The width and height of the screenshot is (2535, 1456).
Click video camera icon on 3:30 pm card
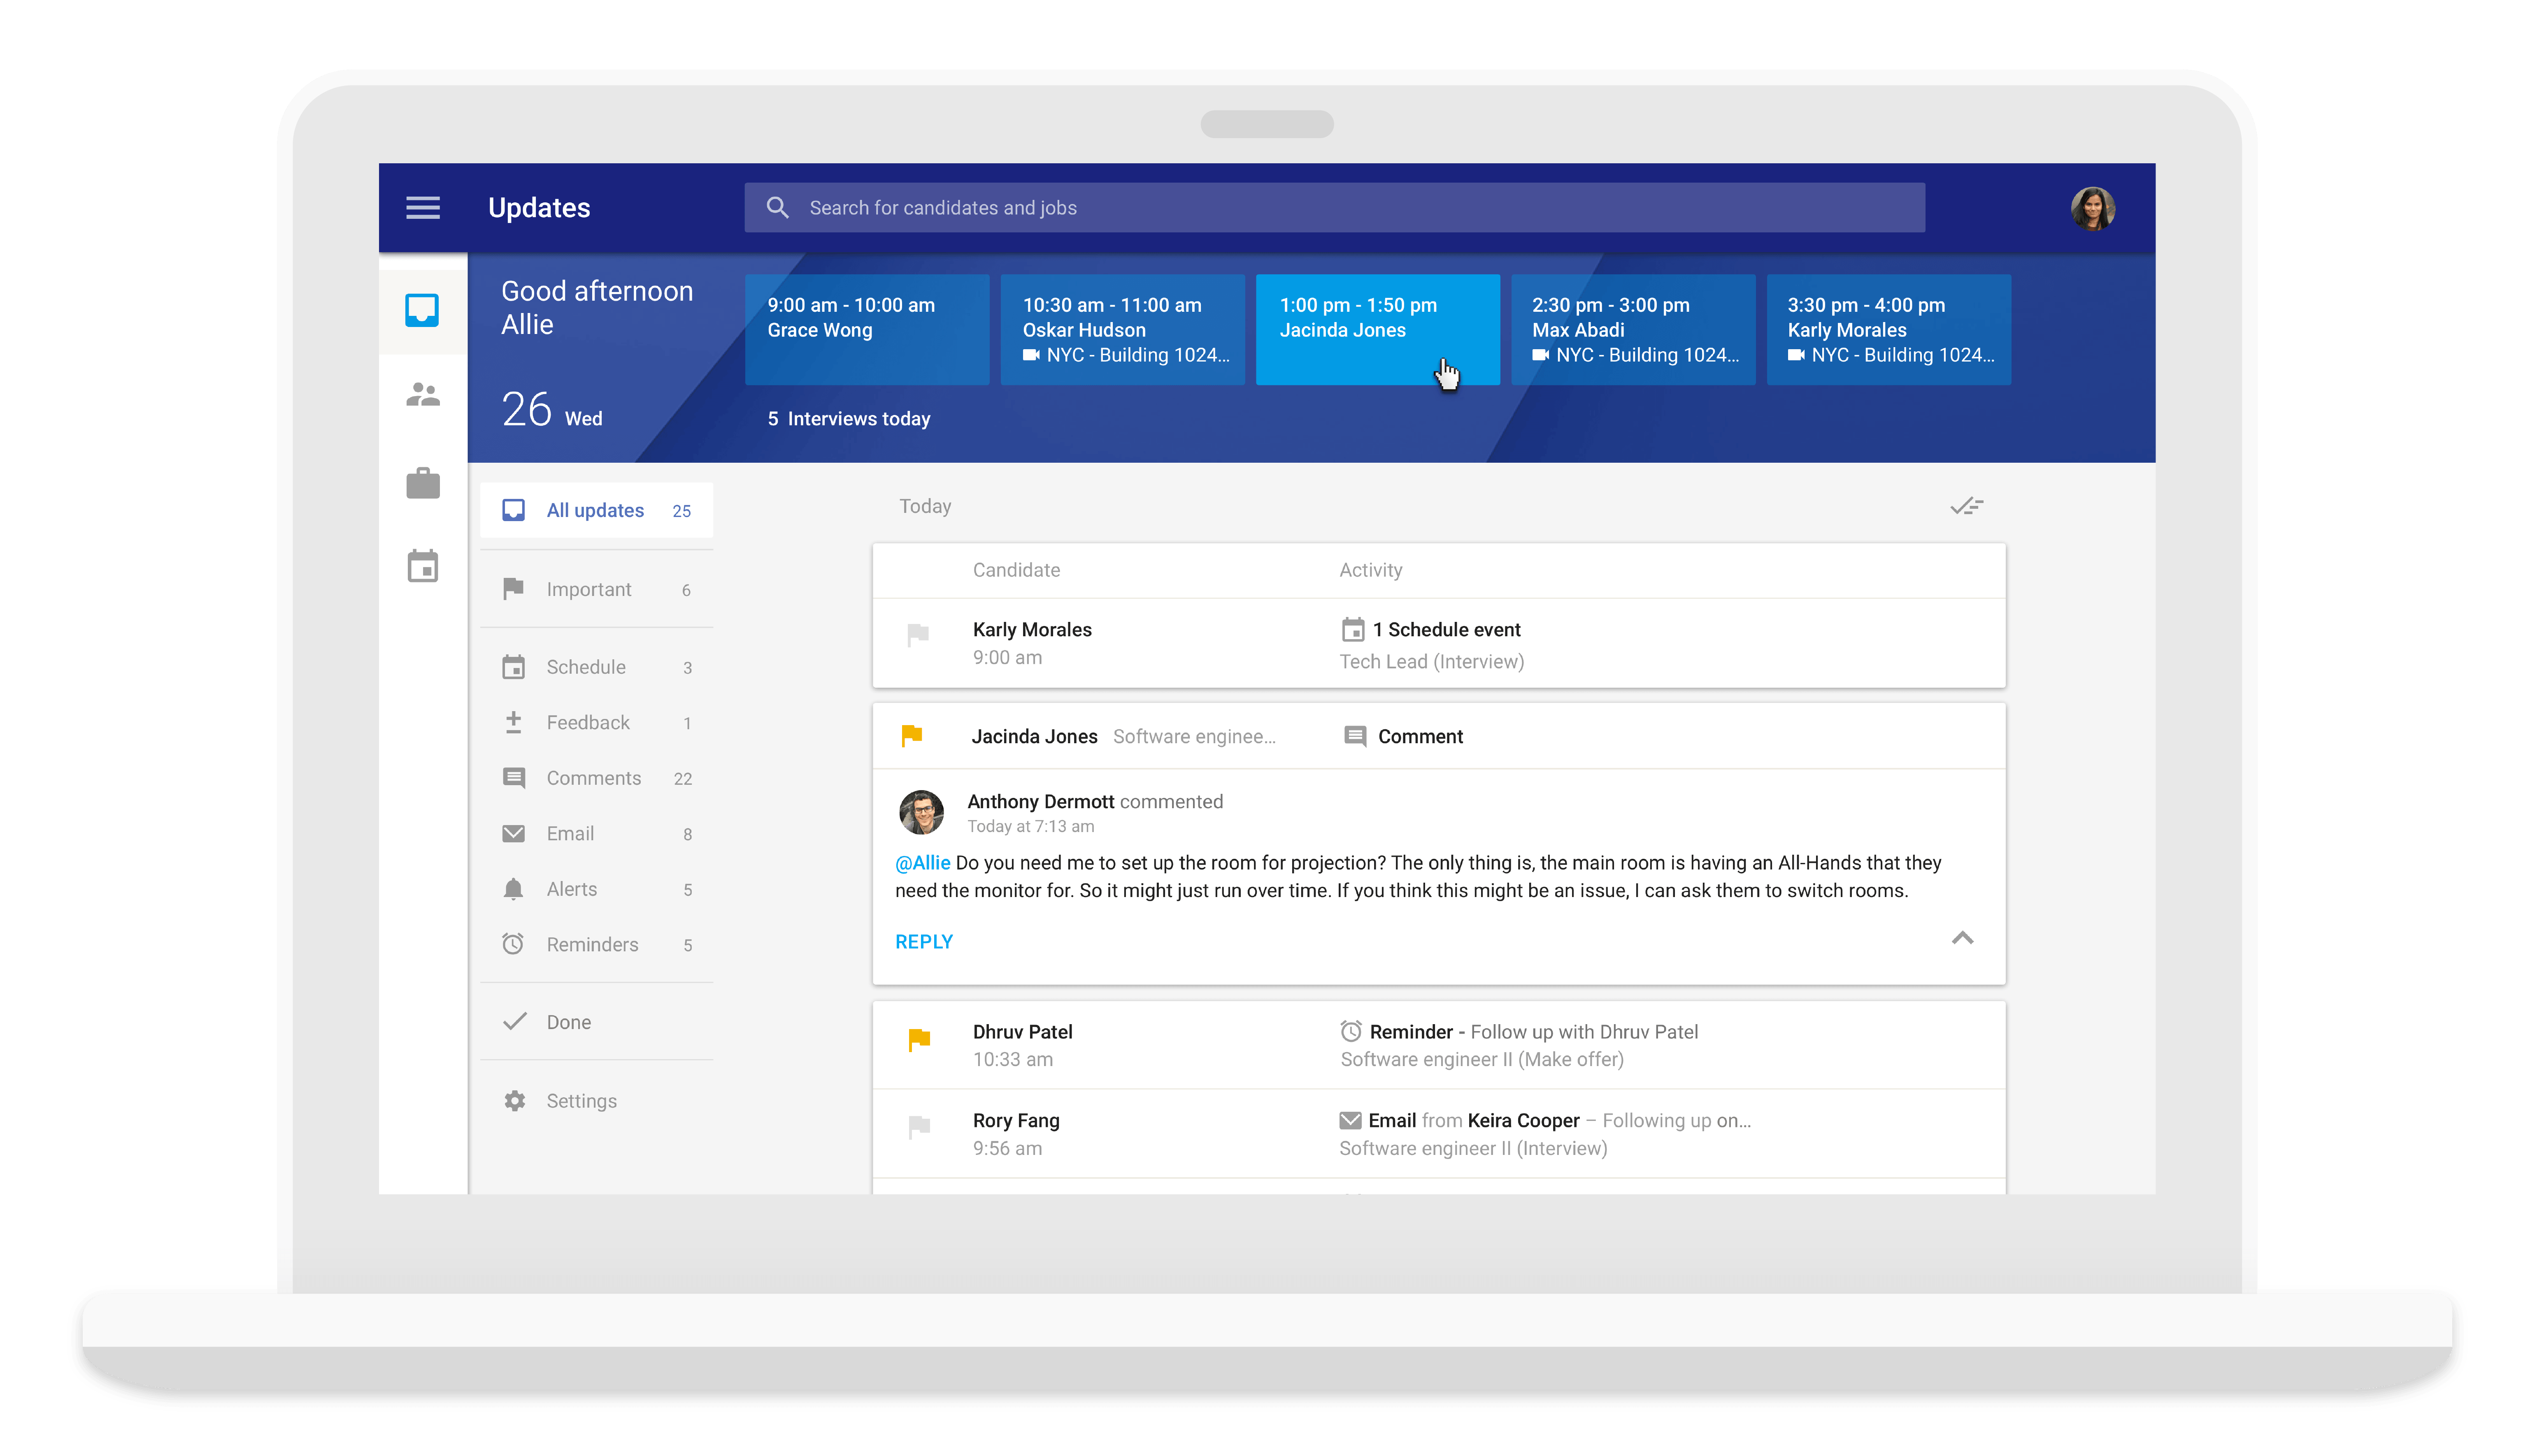1797,355
